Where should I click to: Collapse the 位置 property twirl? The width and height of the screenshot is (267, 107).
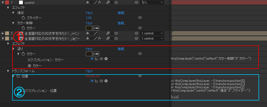13,76
